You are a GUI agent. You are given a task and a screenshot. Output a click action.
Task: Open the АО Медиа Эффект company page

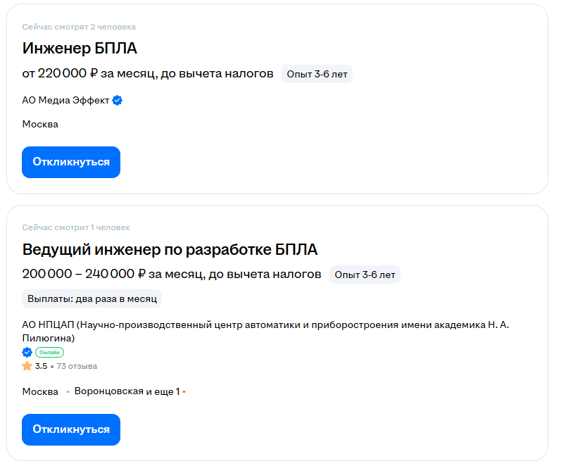click(x=65, y=101)
